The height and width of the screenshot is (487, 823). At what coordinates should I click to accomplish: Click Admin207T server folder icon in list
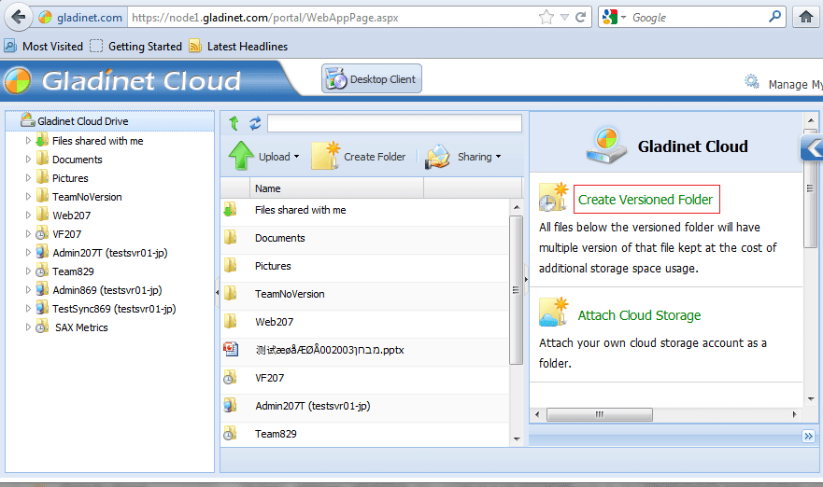coord(230,405)
